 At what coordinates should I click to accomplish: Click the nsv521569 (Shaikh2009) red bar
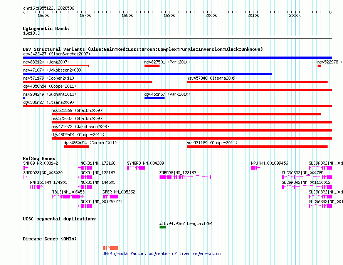[x=186, y=114]
